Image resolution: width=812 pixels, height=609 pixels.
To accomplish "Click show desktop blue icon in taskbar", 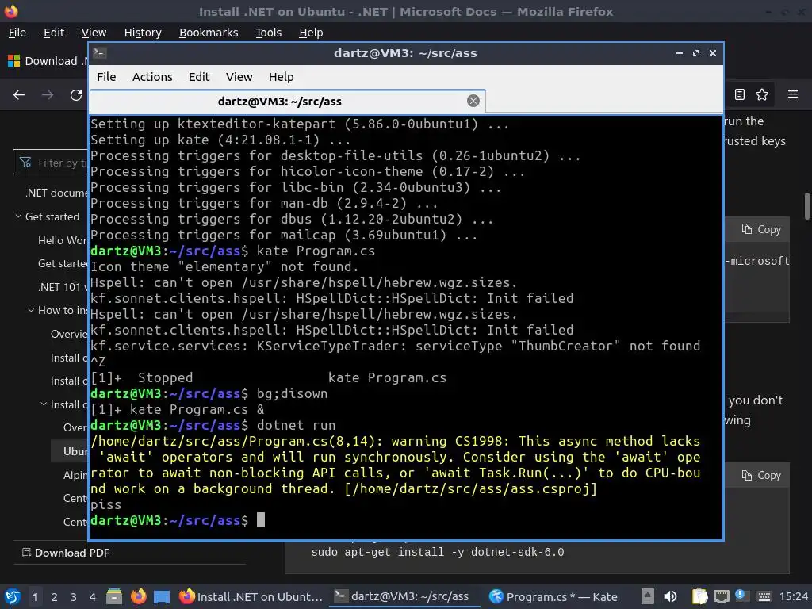I will coord(162,596).
